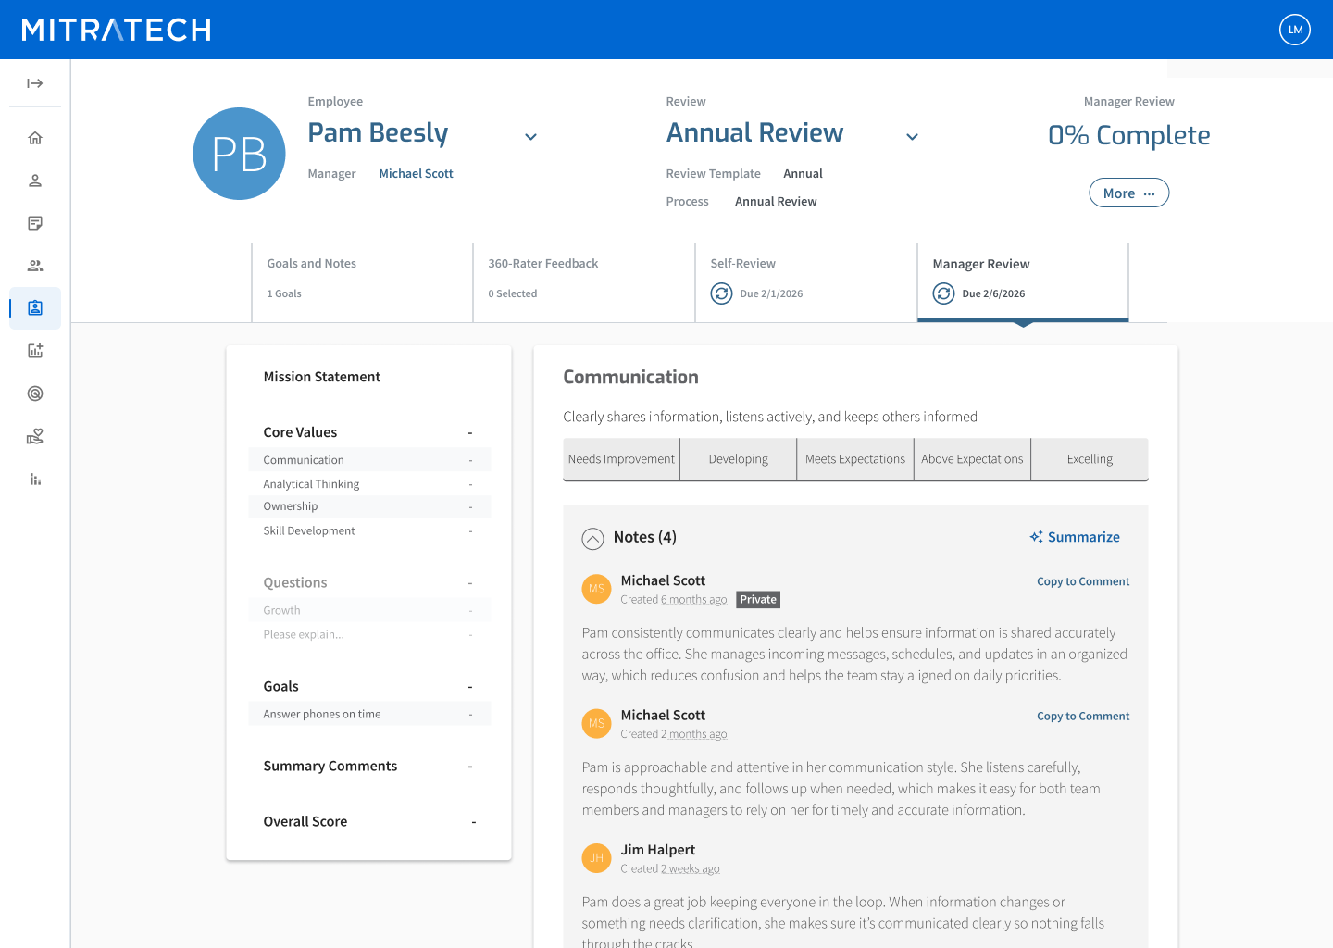The width and height of the screenshot is (1333, 948).
Task: Open the Home icon in sidebar
Action: click(x=35, y=138)
